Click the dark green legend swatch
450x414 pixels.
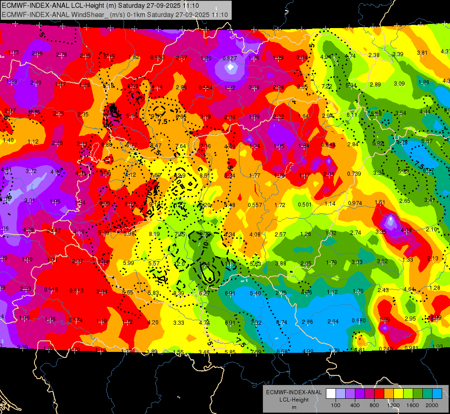pyautogui.click(x=418, y=394)
